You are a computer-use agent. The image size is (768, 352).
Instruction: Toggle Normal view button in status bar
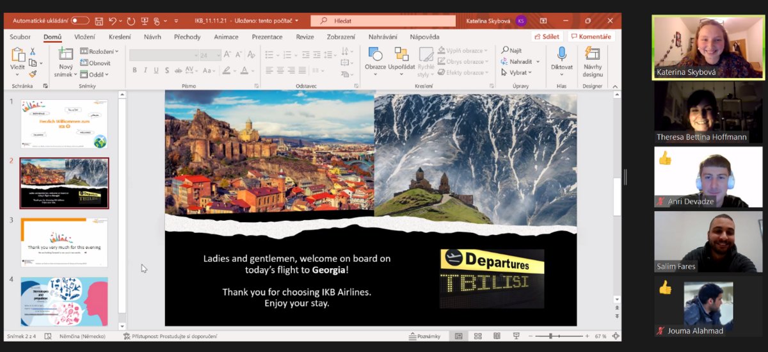pos(459,336)
